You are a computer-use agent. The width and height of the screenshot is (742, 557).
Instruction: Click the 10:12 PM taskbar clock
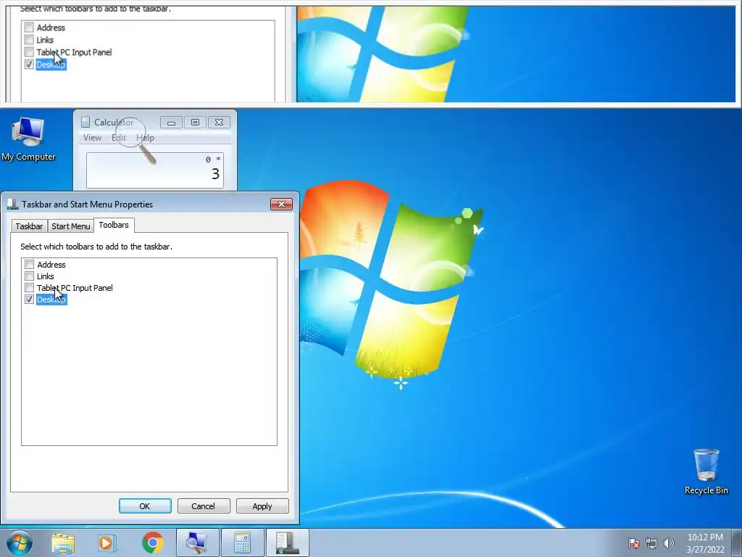[x=705, y=537]
